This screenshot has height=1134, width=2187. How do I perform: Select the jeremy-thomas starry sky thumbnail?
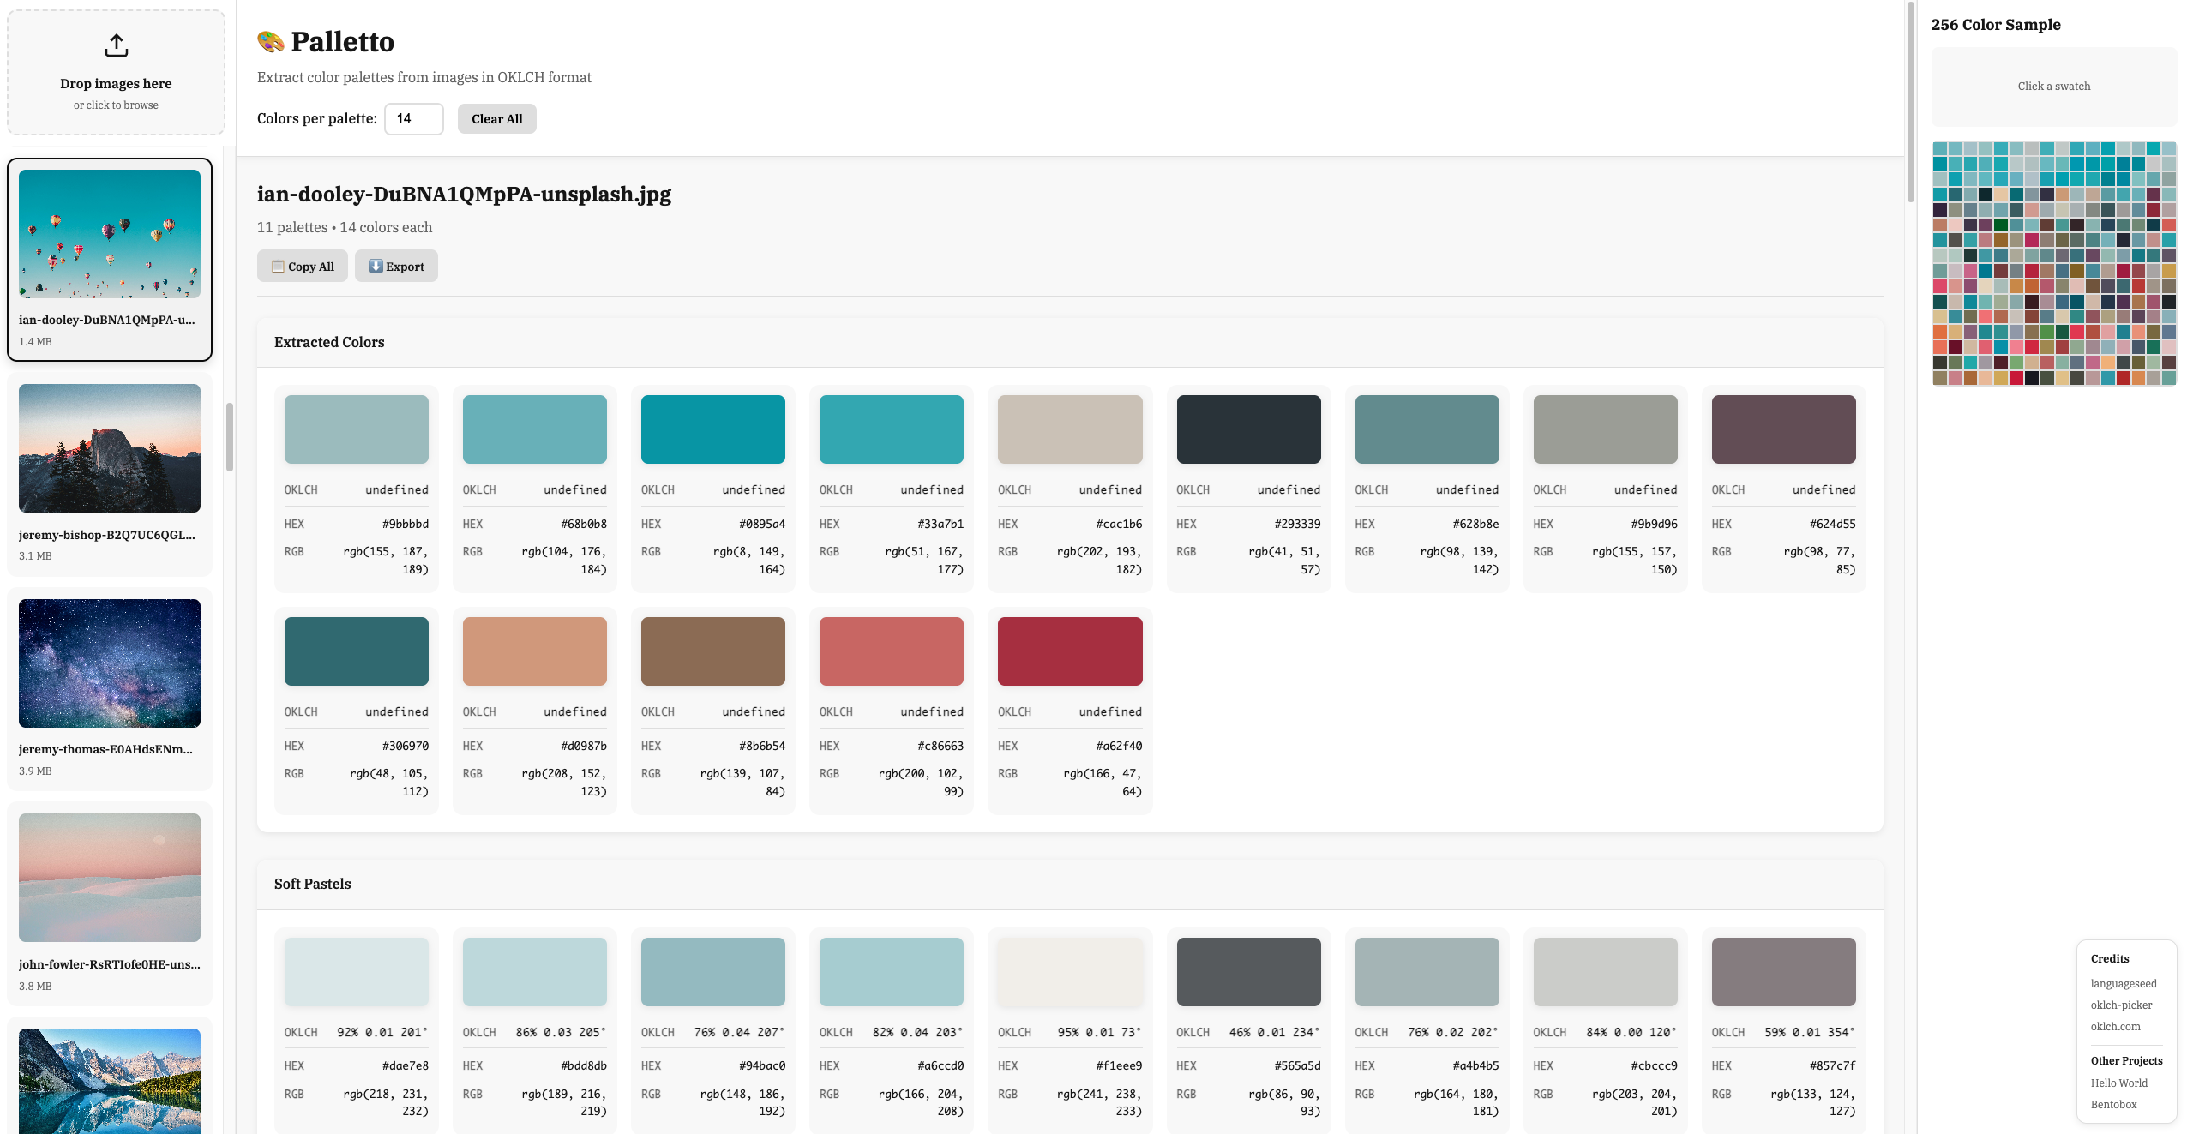[109, 663]
